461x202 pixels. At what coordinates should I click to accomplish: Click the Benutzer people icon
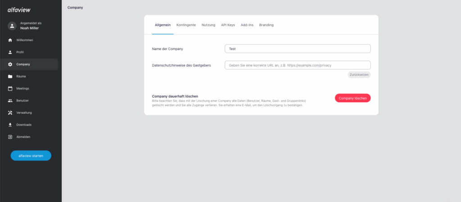pyautogui.click(x=10, y=100)
